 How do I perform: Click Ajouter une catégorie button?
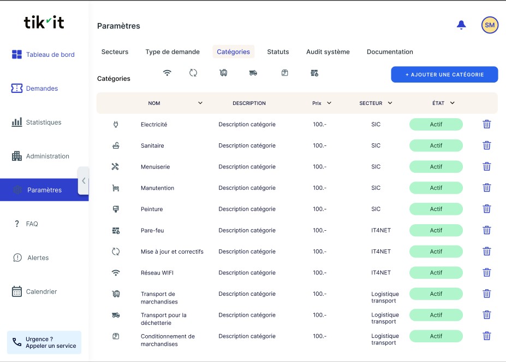point(444,74)
